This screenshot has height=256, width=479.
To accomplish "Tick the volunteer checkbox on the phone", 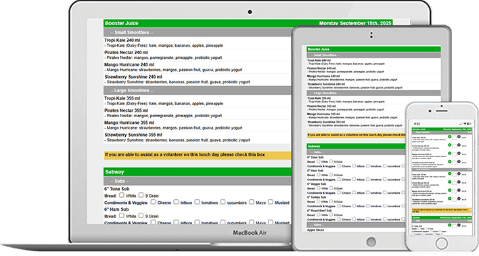I will tap(470, 209).
